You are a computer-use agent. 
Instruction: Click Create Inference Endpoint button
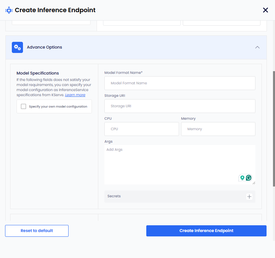click(206, 231)
